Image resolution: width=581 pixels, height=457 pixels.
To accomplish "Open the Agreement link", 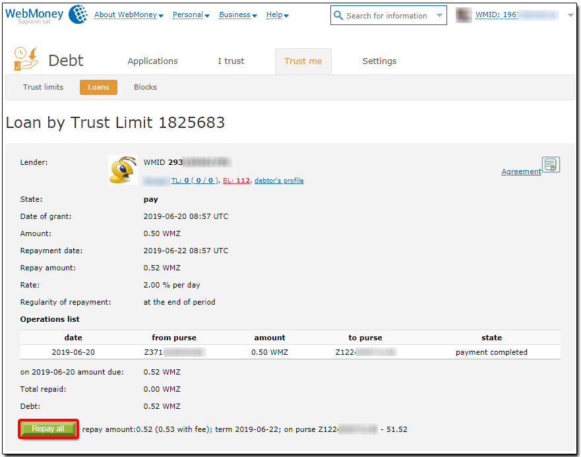I will pyautogui.click(x=521, y=171).
